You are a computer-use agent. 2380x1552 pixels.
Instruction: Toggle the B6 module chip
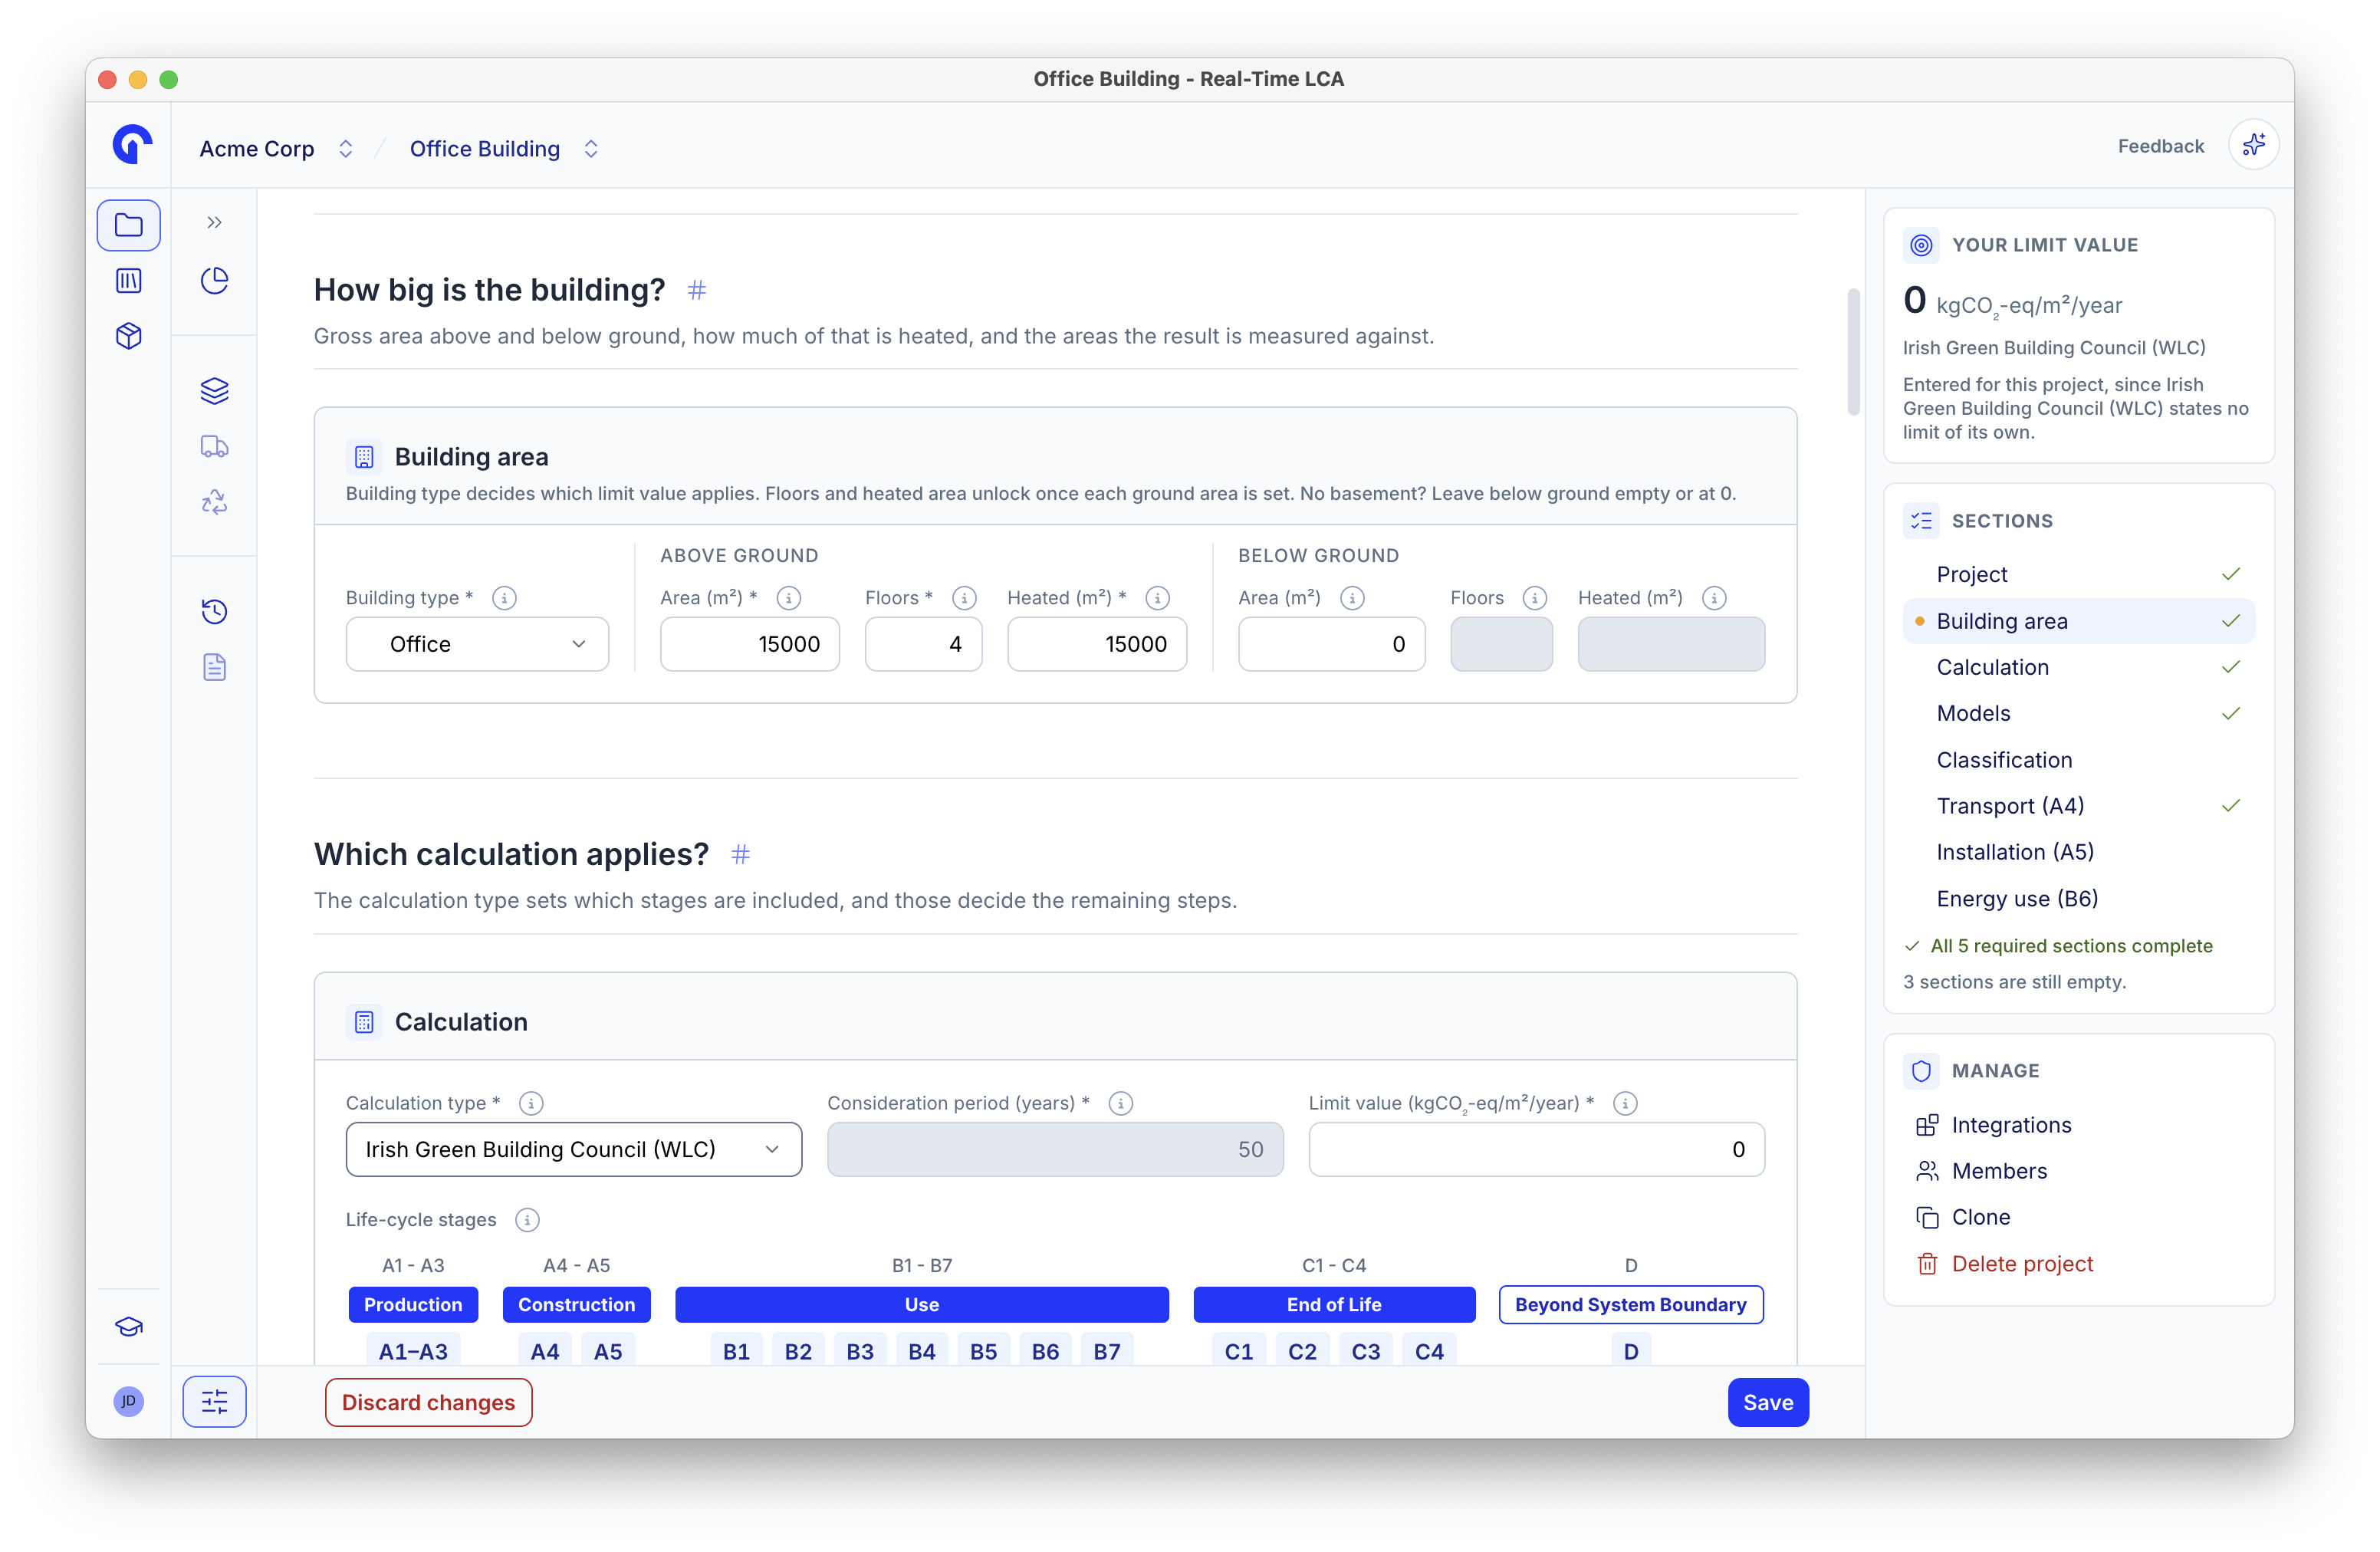1045,1352
